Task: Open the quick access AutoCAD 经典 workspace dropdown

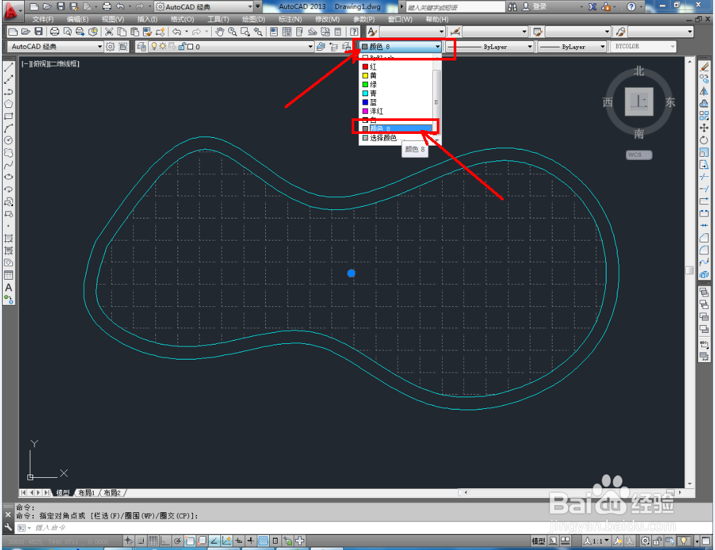Action: pyautogui.click(x=204, y=7)
